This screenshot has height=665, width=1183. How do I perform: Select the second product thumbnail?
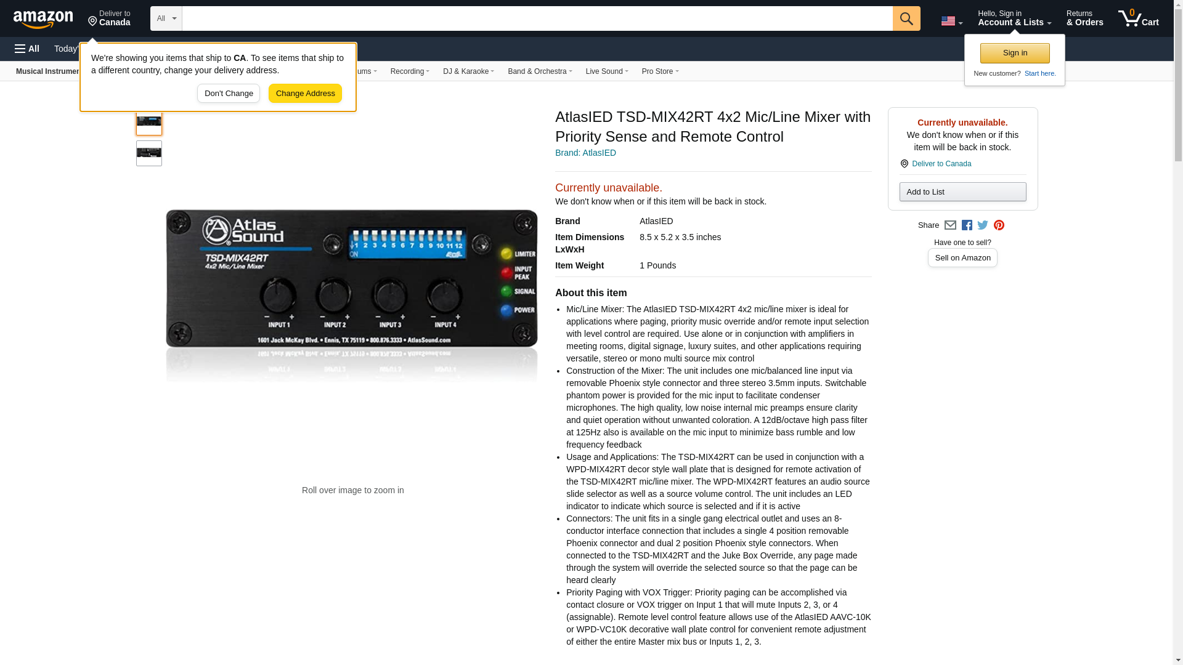click(149, 153)
